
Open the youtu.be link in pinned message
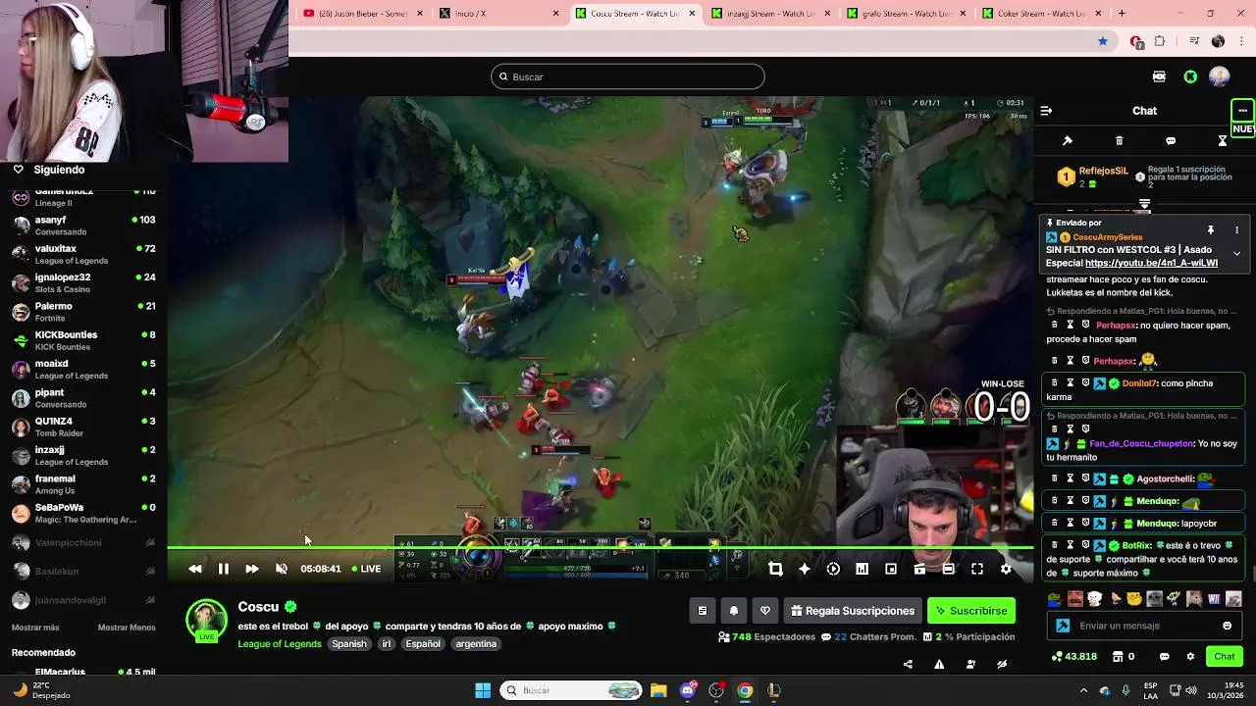[1151, 263]
